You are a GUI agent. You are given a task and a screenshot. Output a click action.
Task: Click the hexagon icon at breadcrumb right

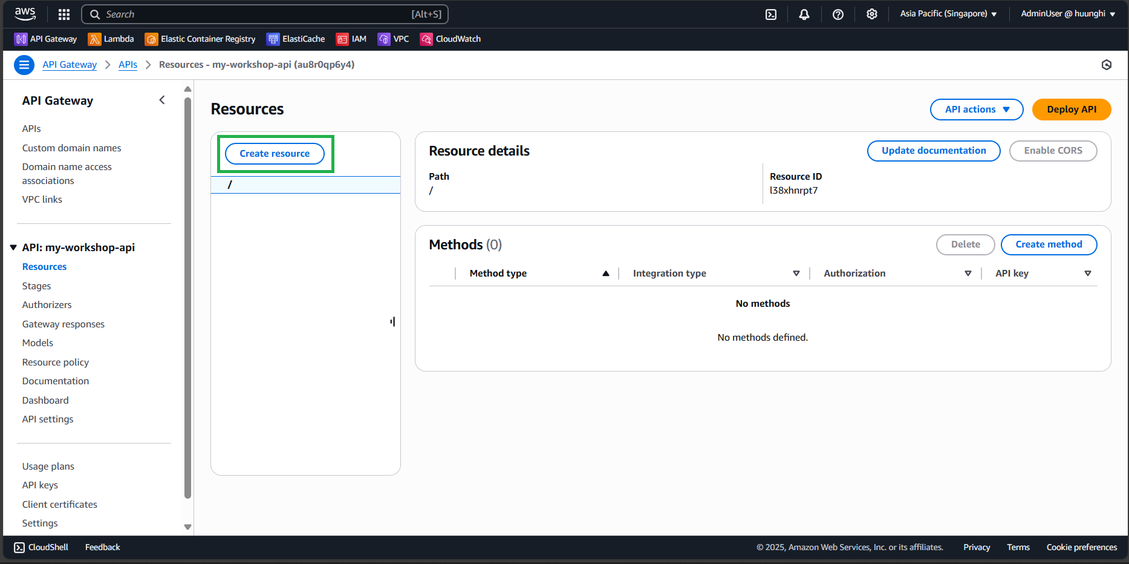(x=1107, y=65)
